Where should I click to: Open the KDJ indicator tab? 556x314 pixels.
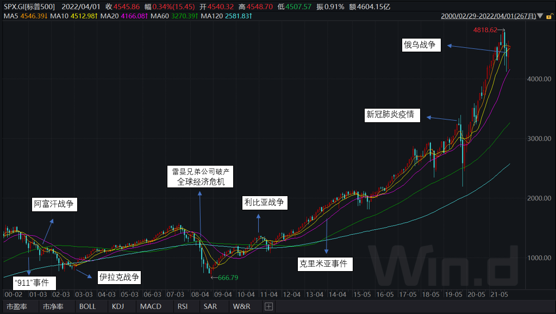point(118,306)
